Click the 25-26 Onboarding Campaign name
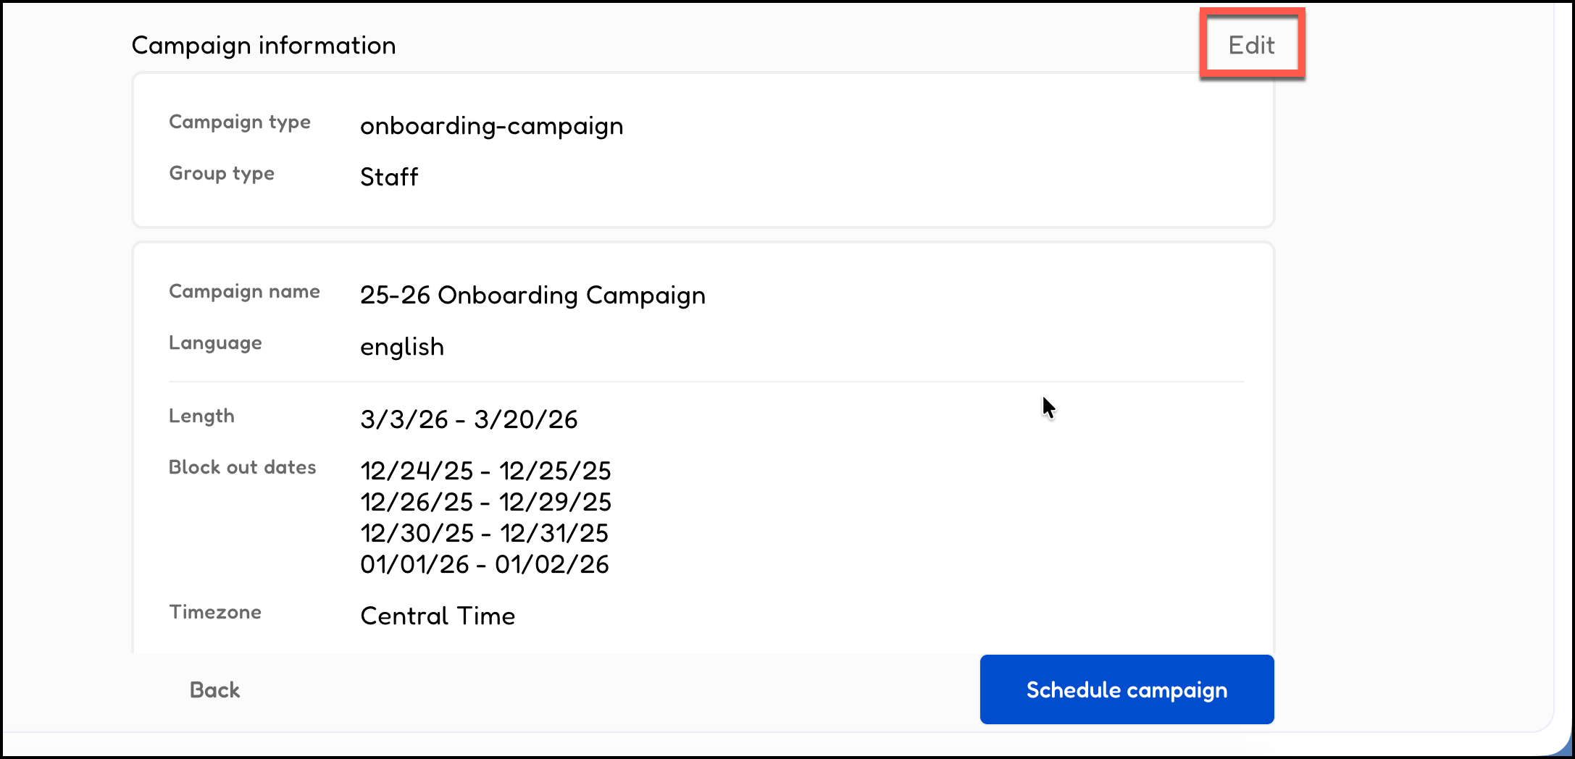Viewport: 1575px width, 759px height. point(532,295)
